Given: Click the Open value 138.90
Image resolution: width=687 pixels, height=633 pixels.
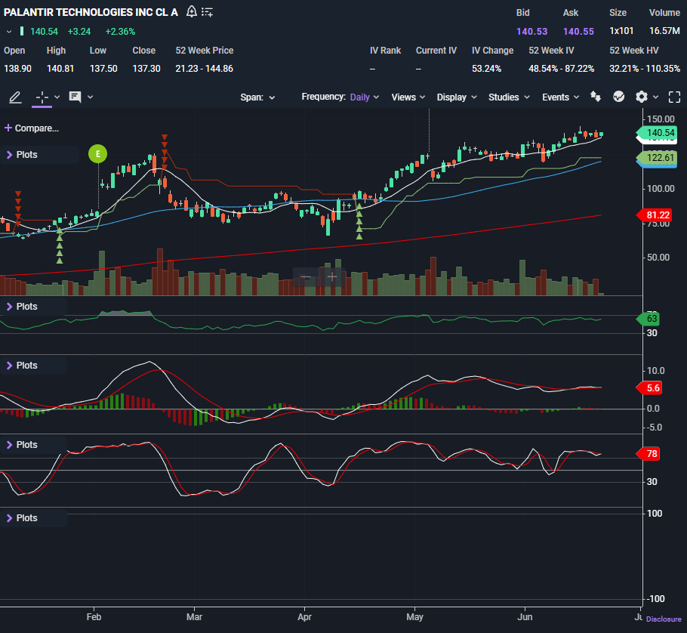Looking at the screenshot, I should [x=17, y=69].
